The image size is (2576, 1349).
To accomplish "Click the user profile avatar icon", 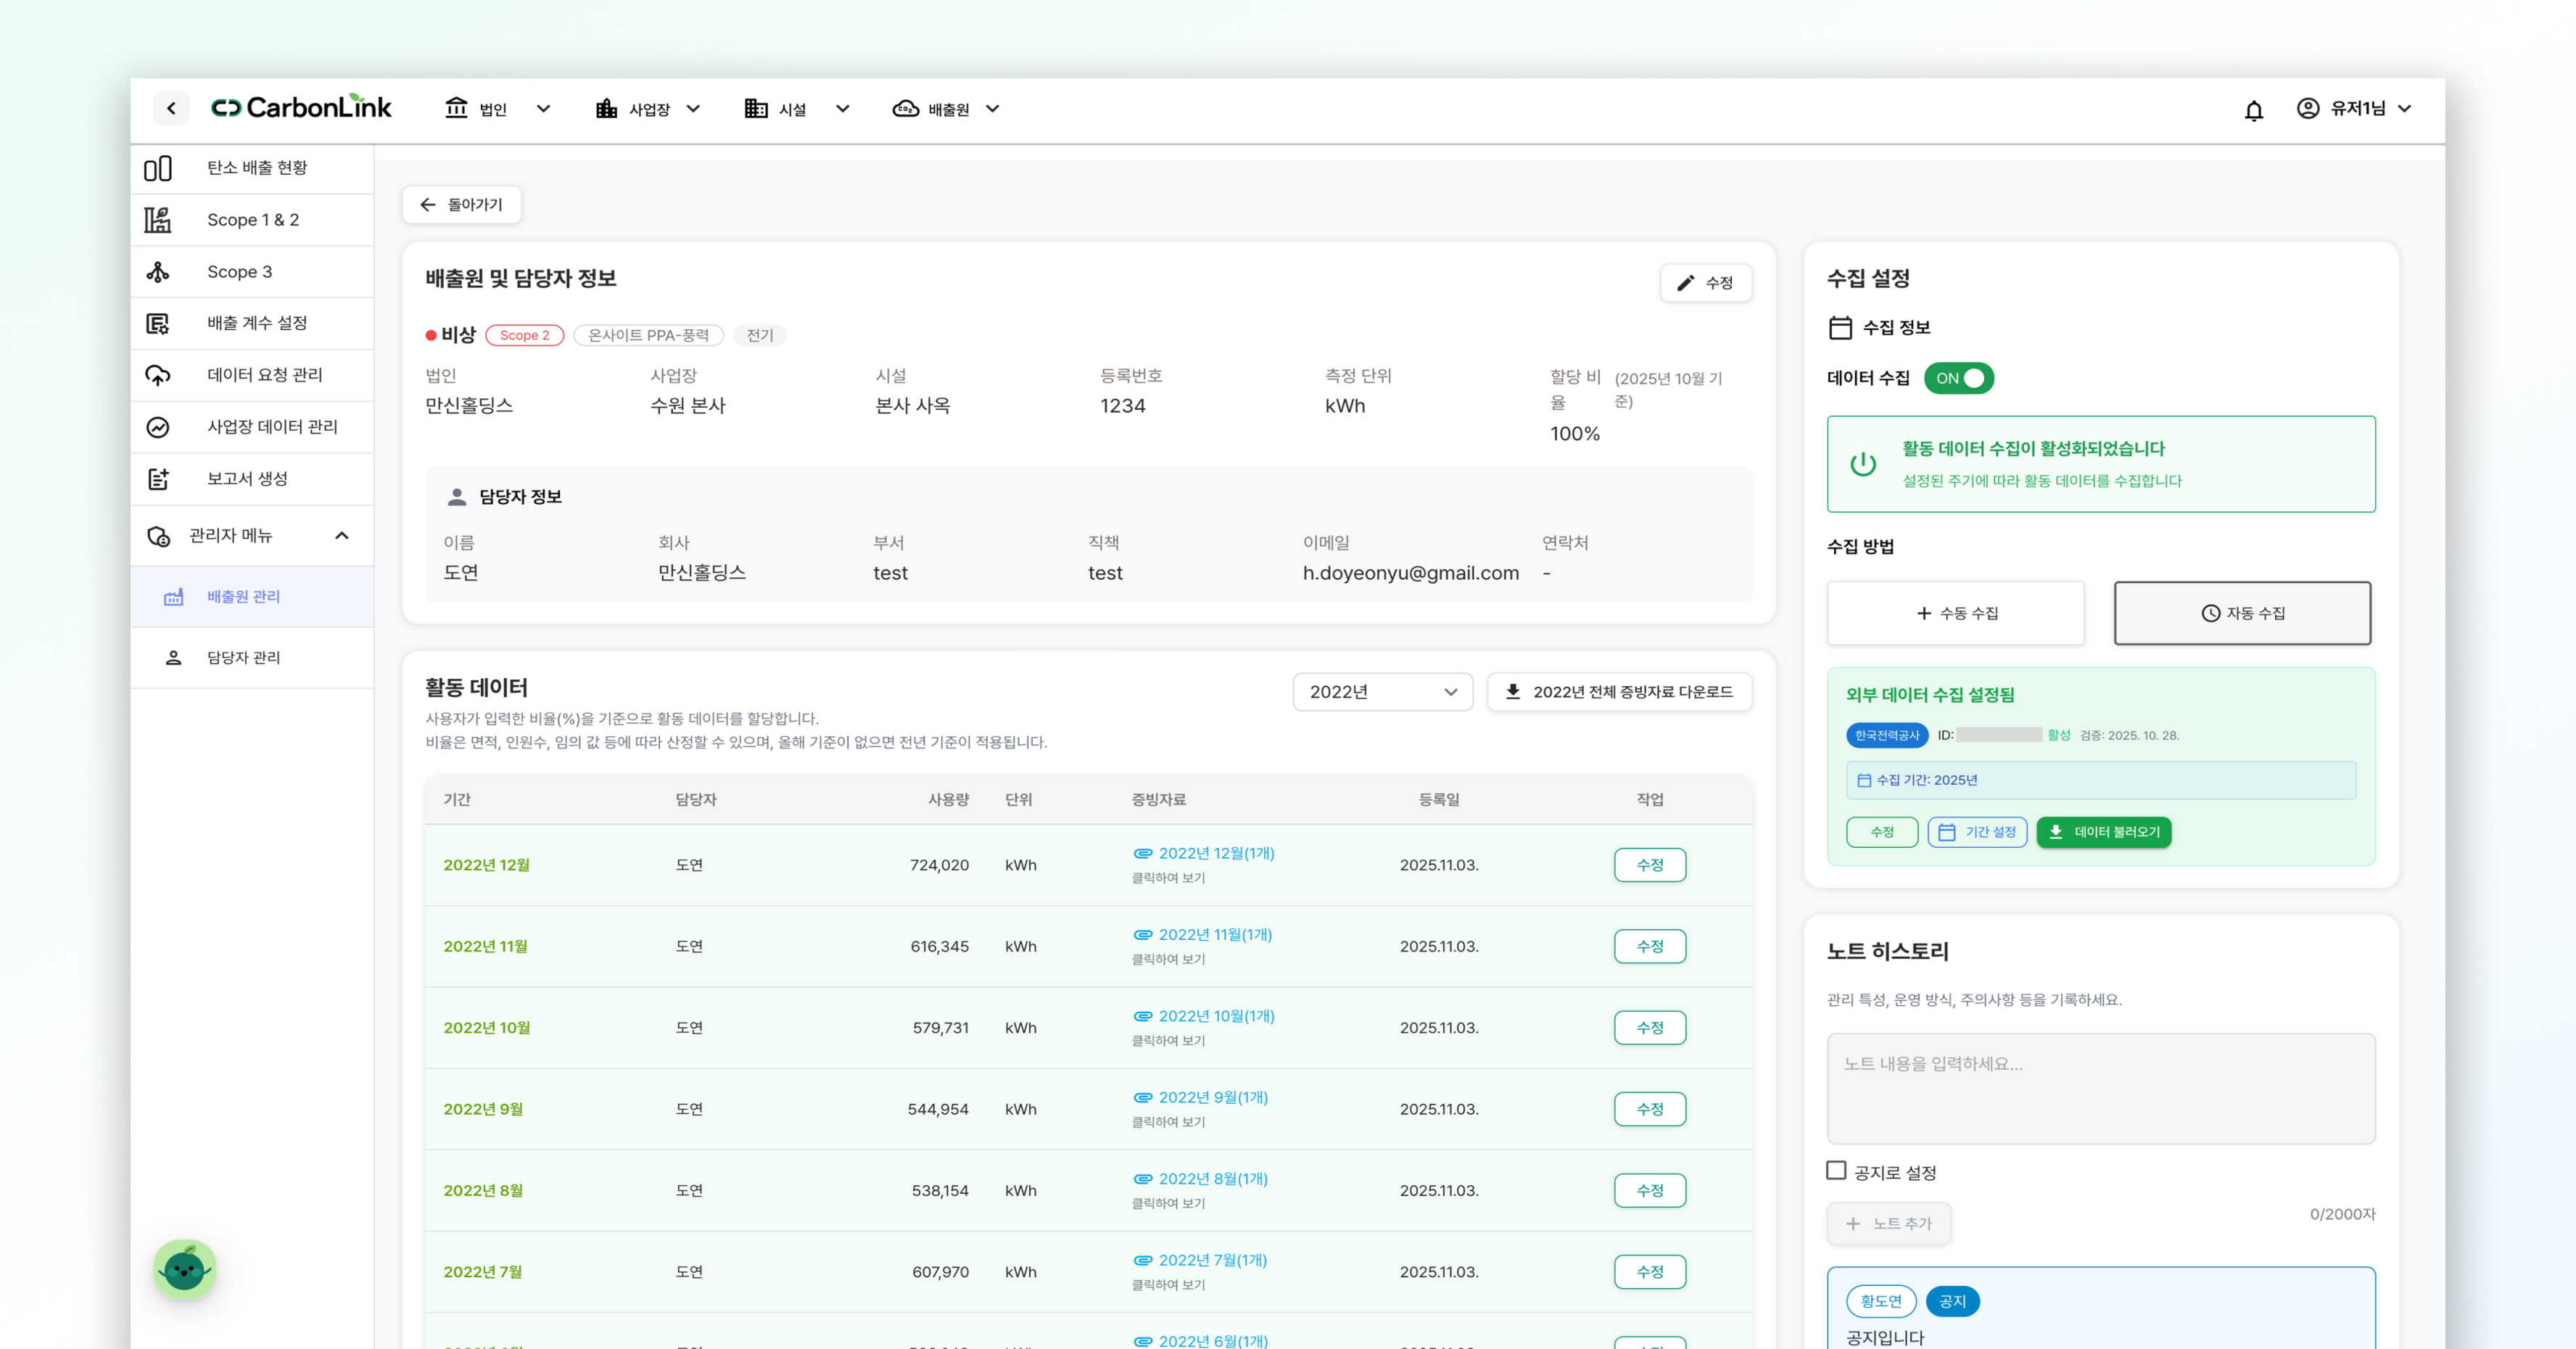I will (2307, 108).
